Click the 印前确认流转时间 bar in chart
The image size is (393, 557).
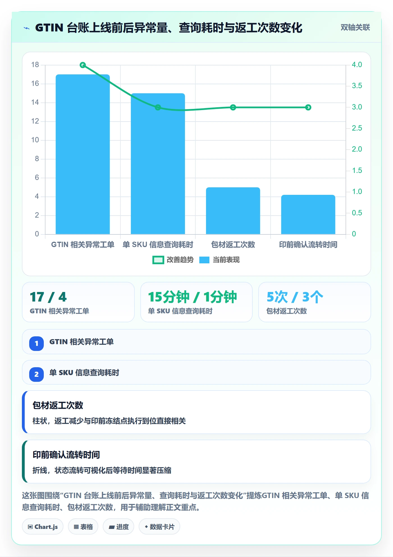(308, 214)
